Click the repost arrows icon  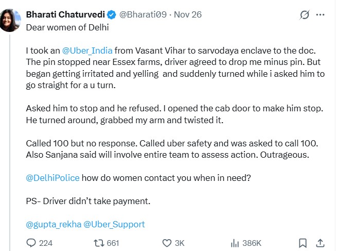tap(97, 243)
